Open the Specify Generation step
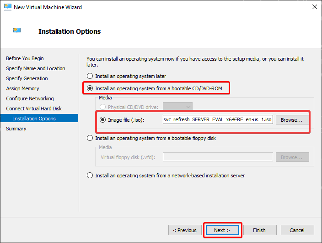Viewport: 322px width, 243px height. (x=27, y=78)
